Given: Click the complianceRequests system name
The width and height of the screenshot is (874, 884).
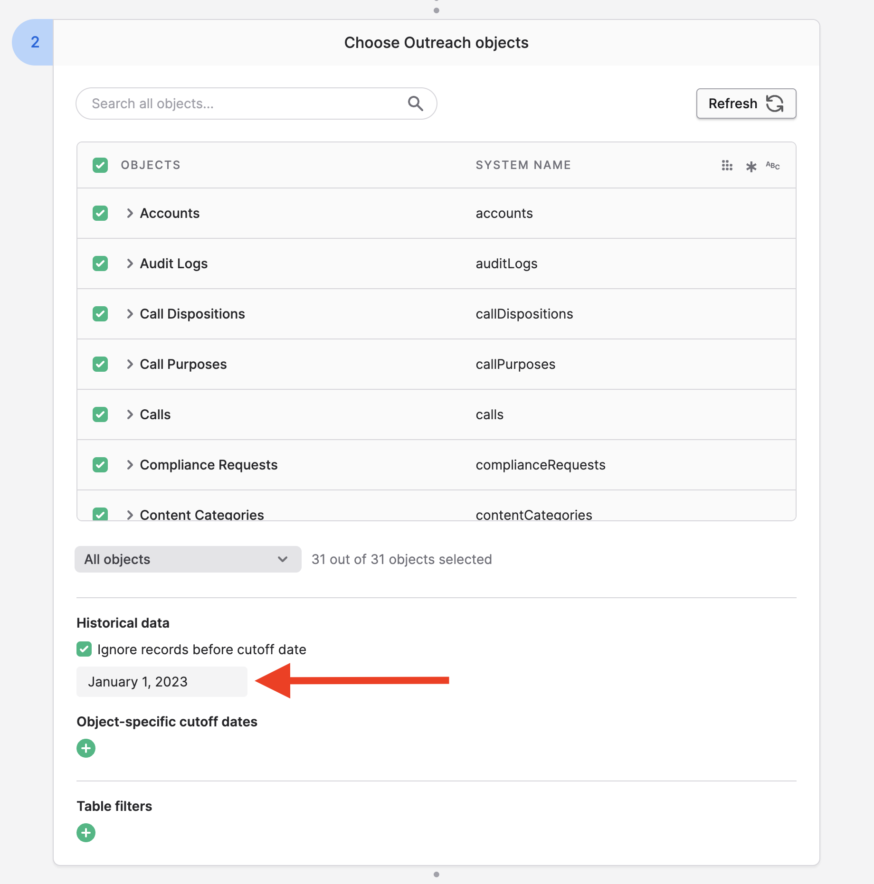Looking at the screenshot, I should [x=541, y=465].
